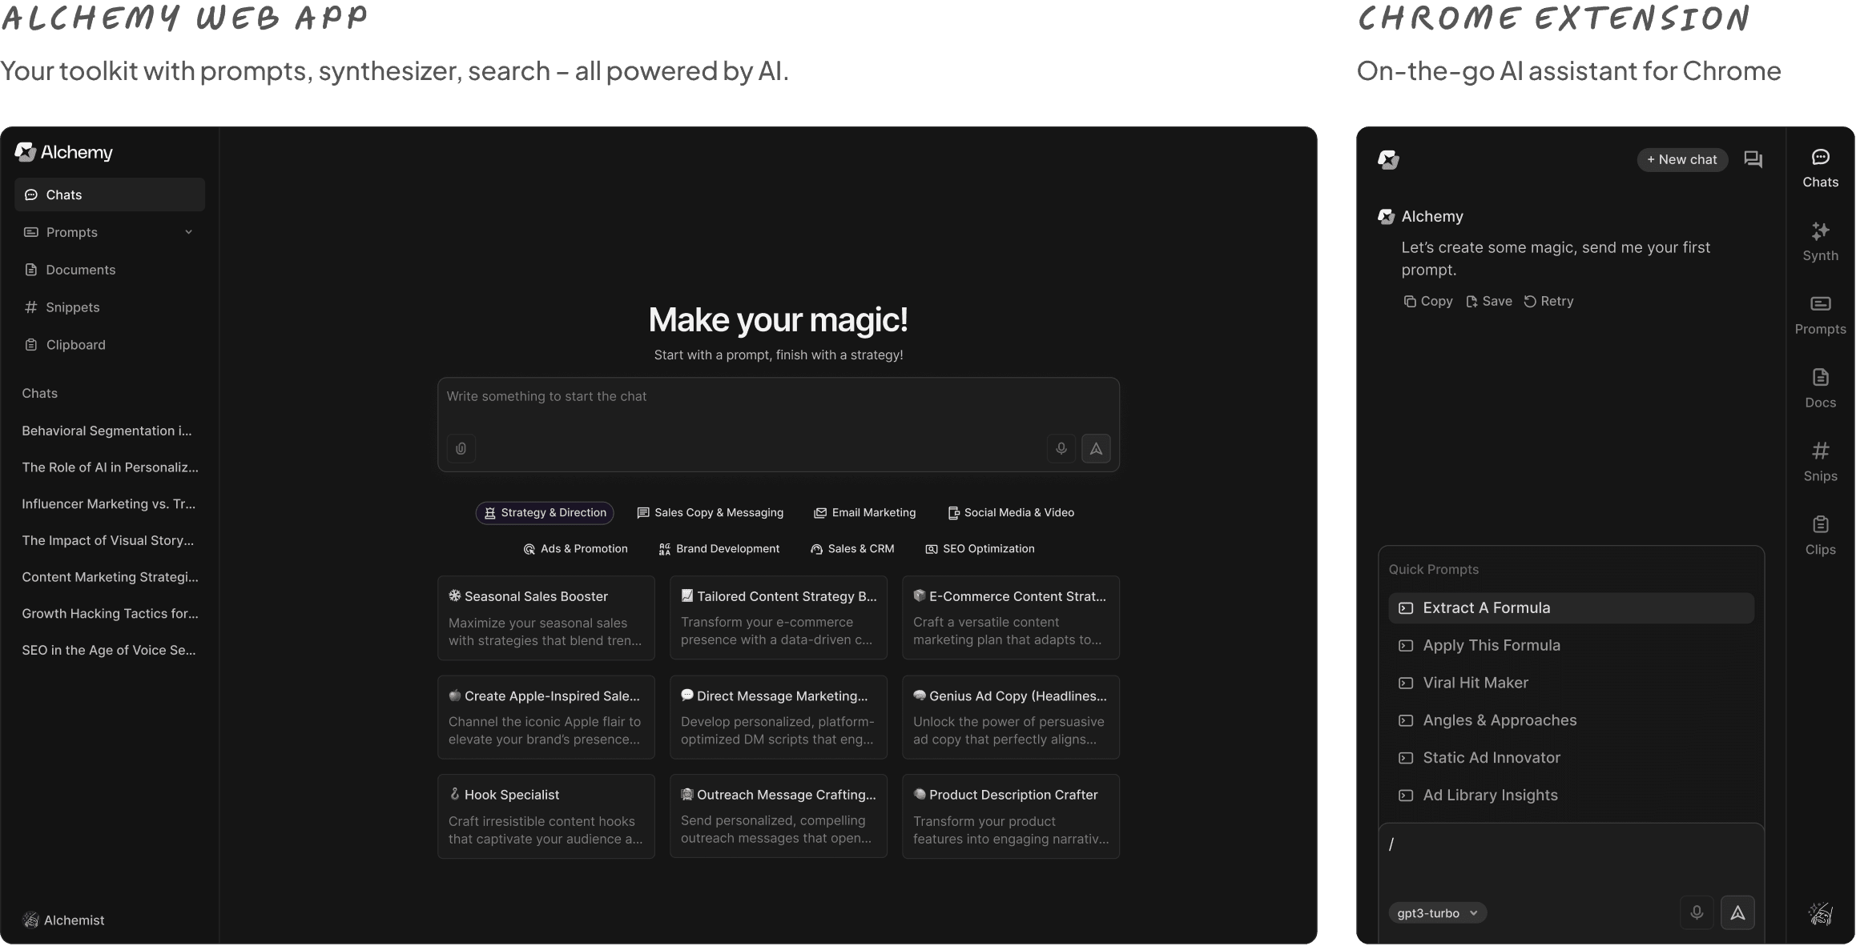Image resolution: width=1856 pixels, height=946 pixels.
Task: Select the Ads & Promotion category
Action: (576, 549)
